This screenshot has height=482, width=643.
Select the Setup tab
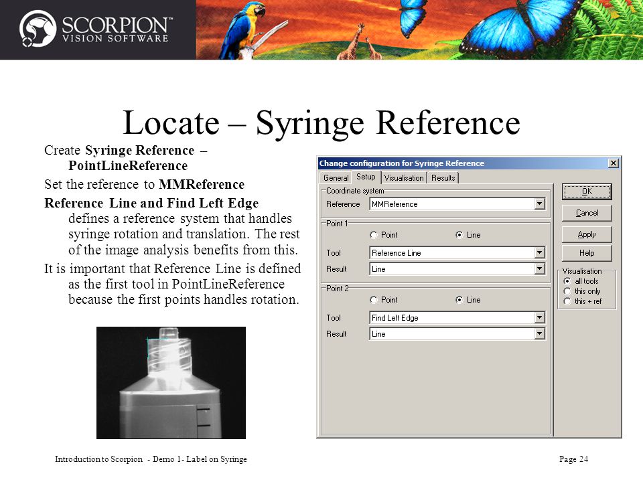(x=366, y=177)
